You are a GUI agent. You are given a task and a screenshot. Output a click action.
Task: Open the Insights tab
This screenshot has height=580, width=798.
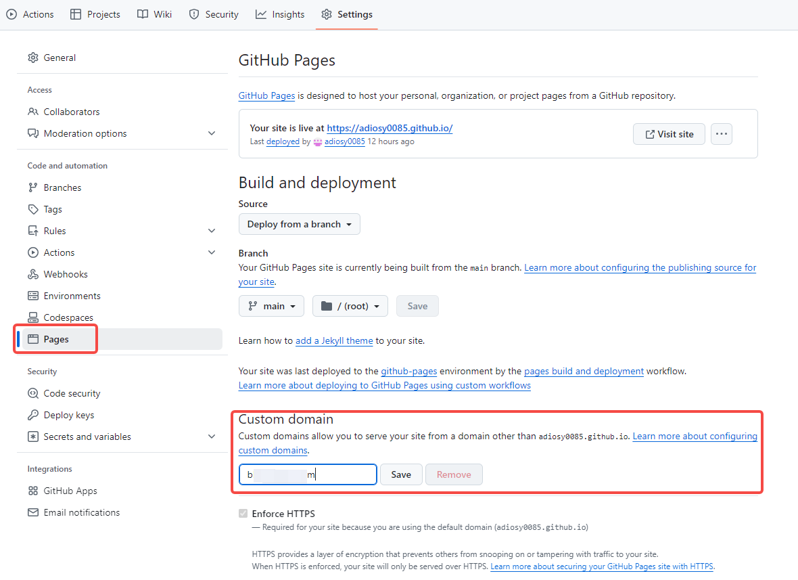(280, 14)
